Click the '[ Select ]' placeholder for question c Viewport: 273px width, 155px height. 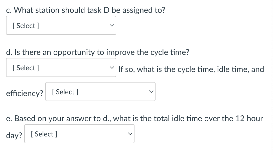(26, 26)
